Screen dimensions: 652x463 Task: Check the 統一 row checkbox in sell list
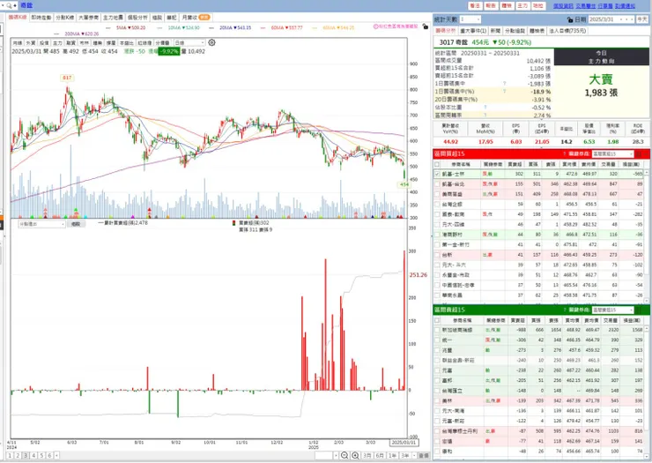[437, 340]
